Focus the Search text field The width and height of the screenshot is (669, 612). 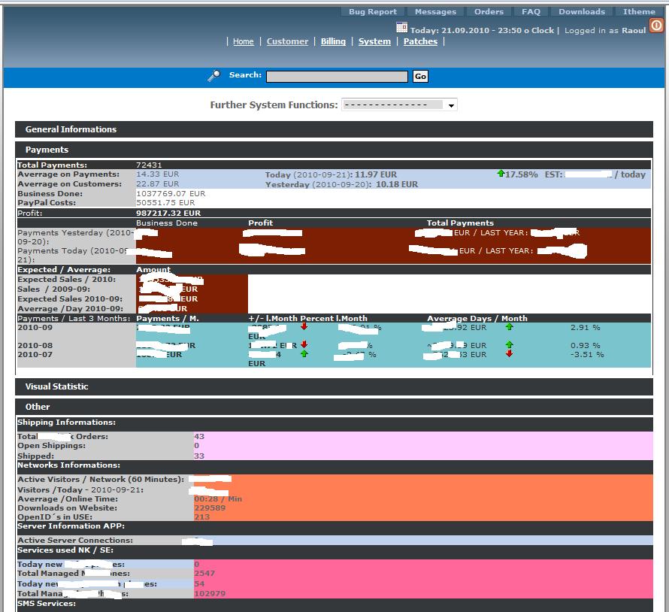tap(338, 76)
